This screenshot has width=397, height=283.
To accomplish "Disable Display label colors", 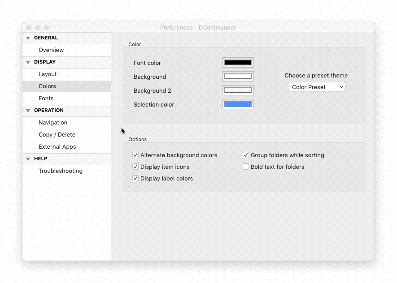I will [x=135, y=178].
